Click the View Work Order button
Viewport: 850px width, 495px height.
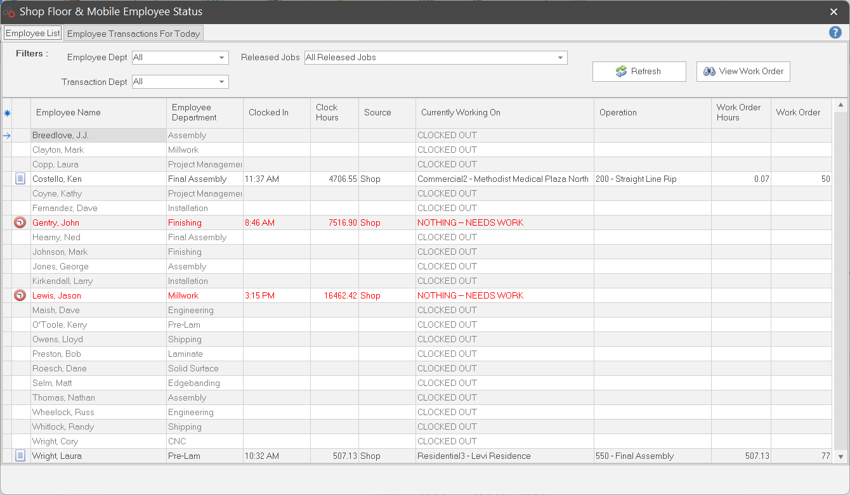743,72
